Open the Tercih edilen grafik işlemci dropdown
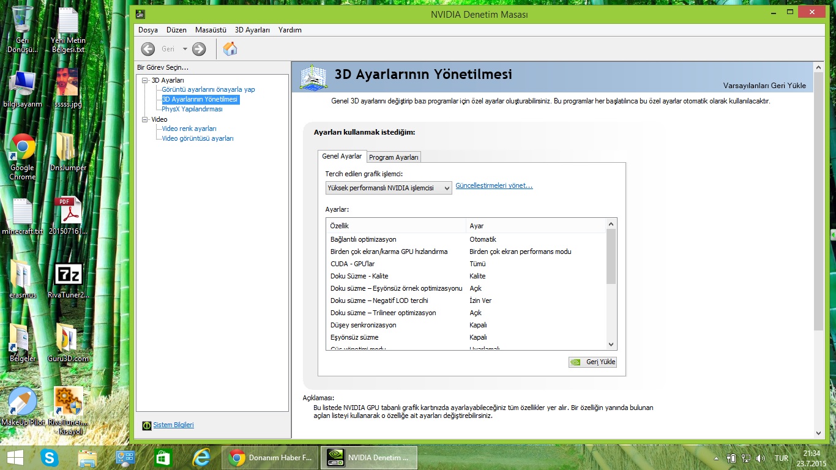 pyautogui.click(x=389, y=188)
